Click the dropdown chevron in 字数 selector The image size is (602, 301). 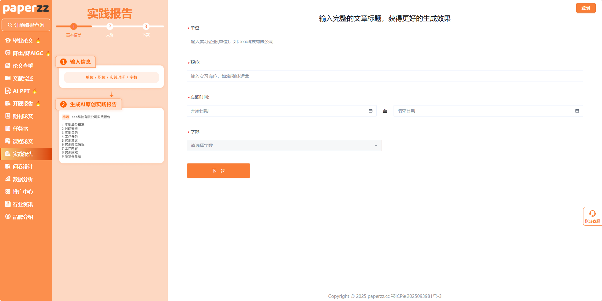[x=376, y=145]
